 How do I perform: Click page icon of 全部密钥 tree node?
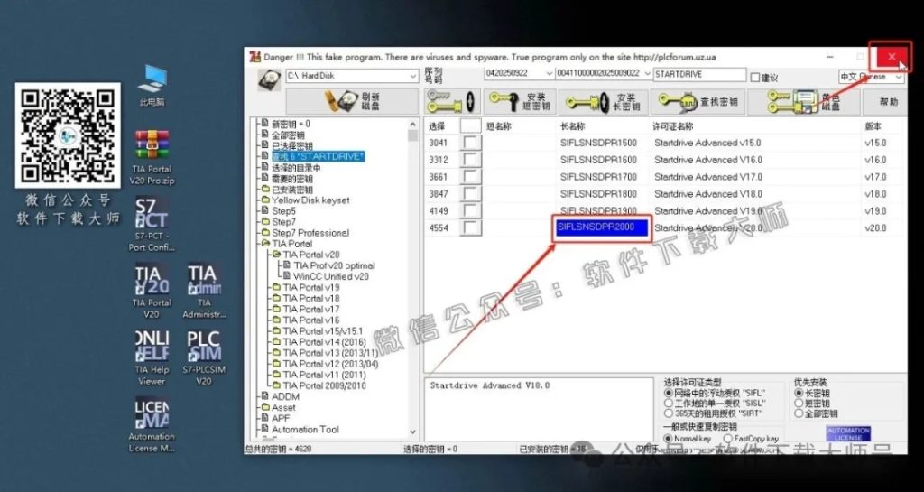coord(265,135)
